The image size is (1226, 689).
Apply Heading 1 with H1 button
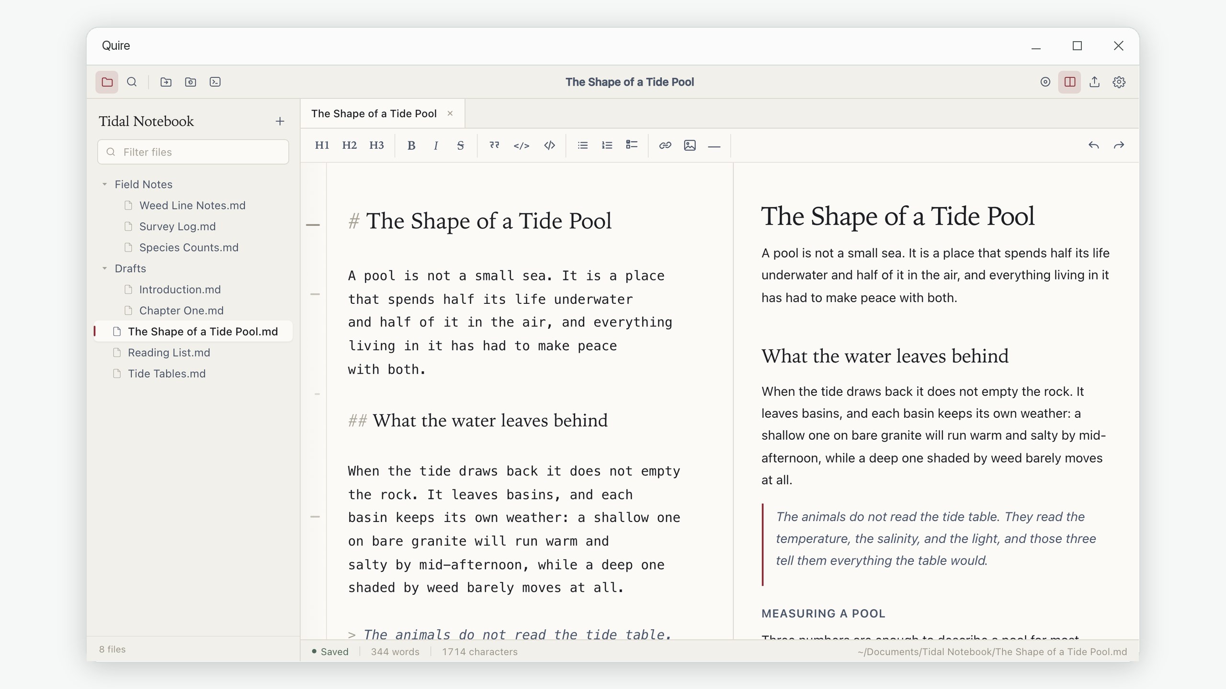coord(322,145)
